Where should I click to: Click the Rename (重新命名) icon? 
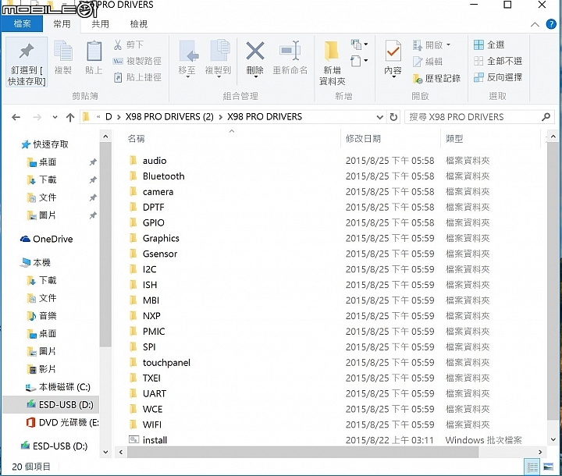(290, 50)
